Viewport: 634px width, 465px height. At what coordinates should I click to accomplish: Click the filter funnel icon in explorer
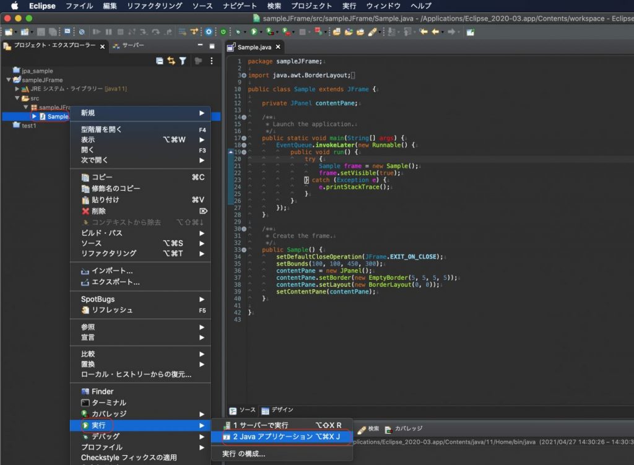coord(183,61)
